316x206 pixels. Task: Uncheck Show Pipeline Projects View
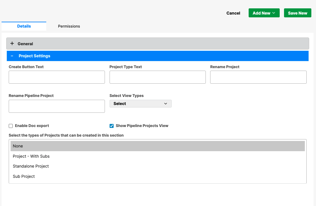(111, 126)
